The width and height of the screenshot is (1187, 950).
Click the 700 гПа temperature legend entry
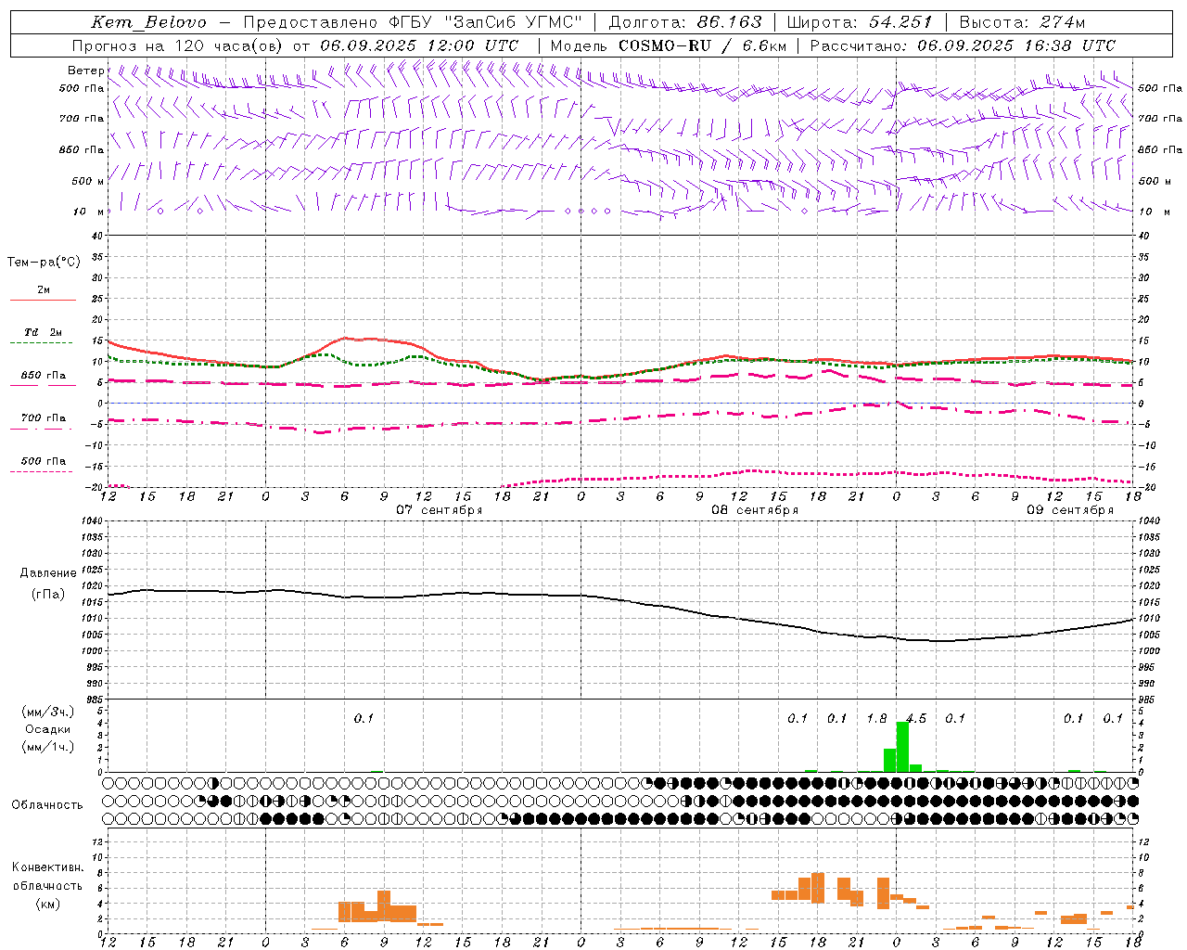[x=43, y=418]
